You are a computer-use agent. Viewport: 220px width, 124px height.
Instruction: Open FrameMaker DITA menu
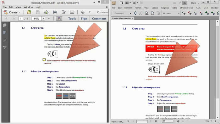(206, 8)
